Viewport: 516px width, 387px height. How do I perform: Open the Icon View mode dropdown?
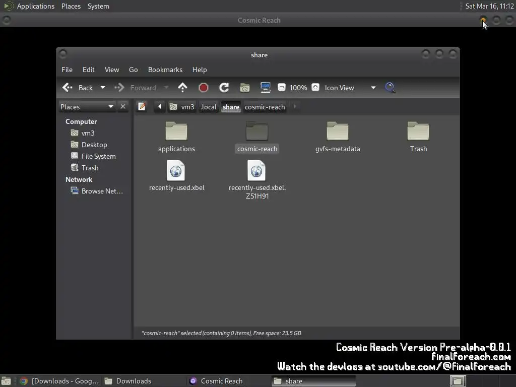point(350,88)
